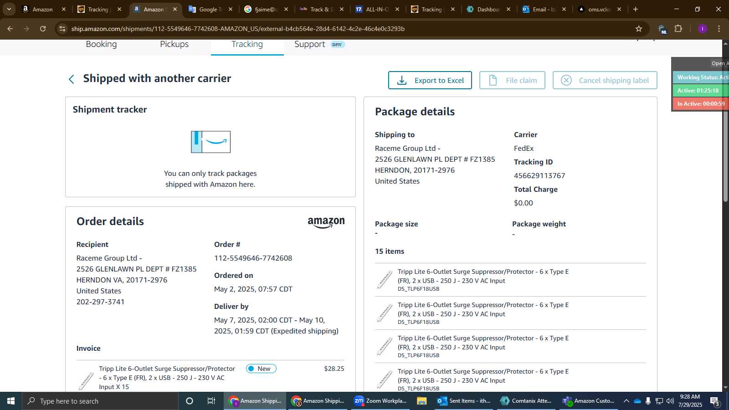Switch to the oms.vcloud browser tab
The image size is (729, 410).
(600, 9)
